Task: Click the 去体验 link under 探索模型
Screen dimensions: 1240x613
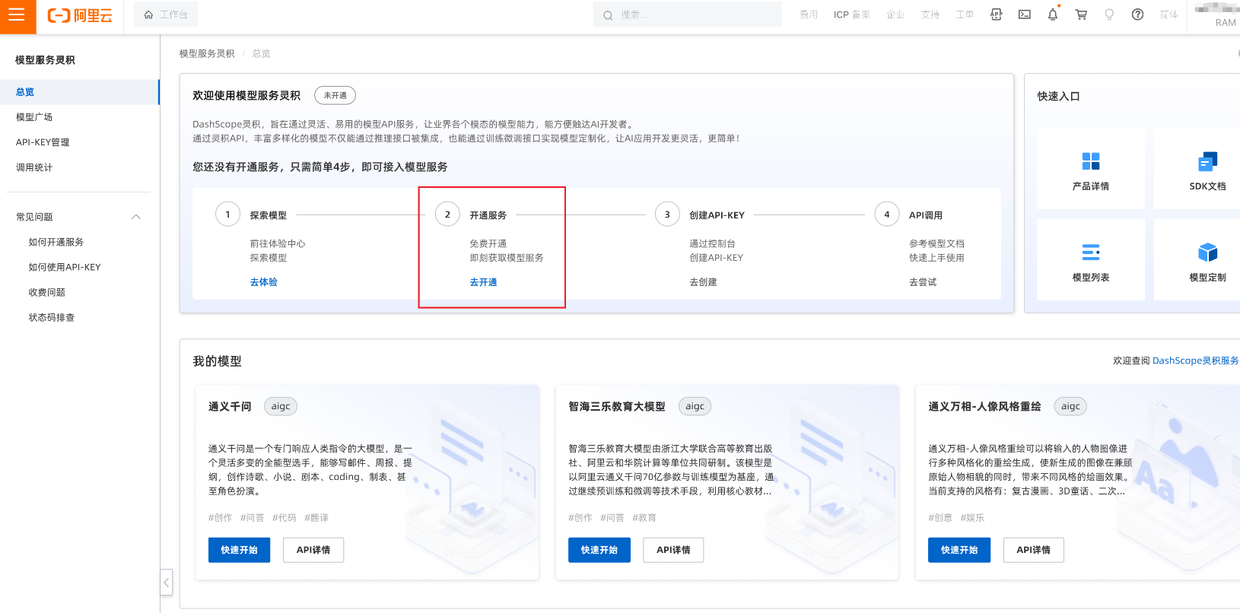Action: point(264,282)
